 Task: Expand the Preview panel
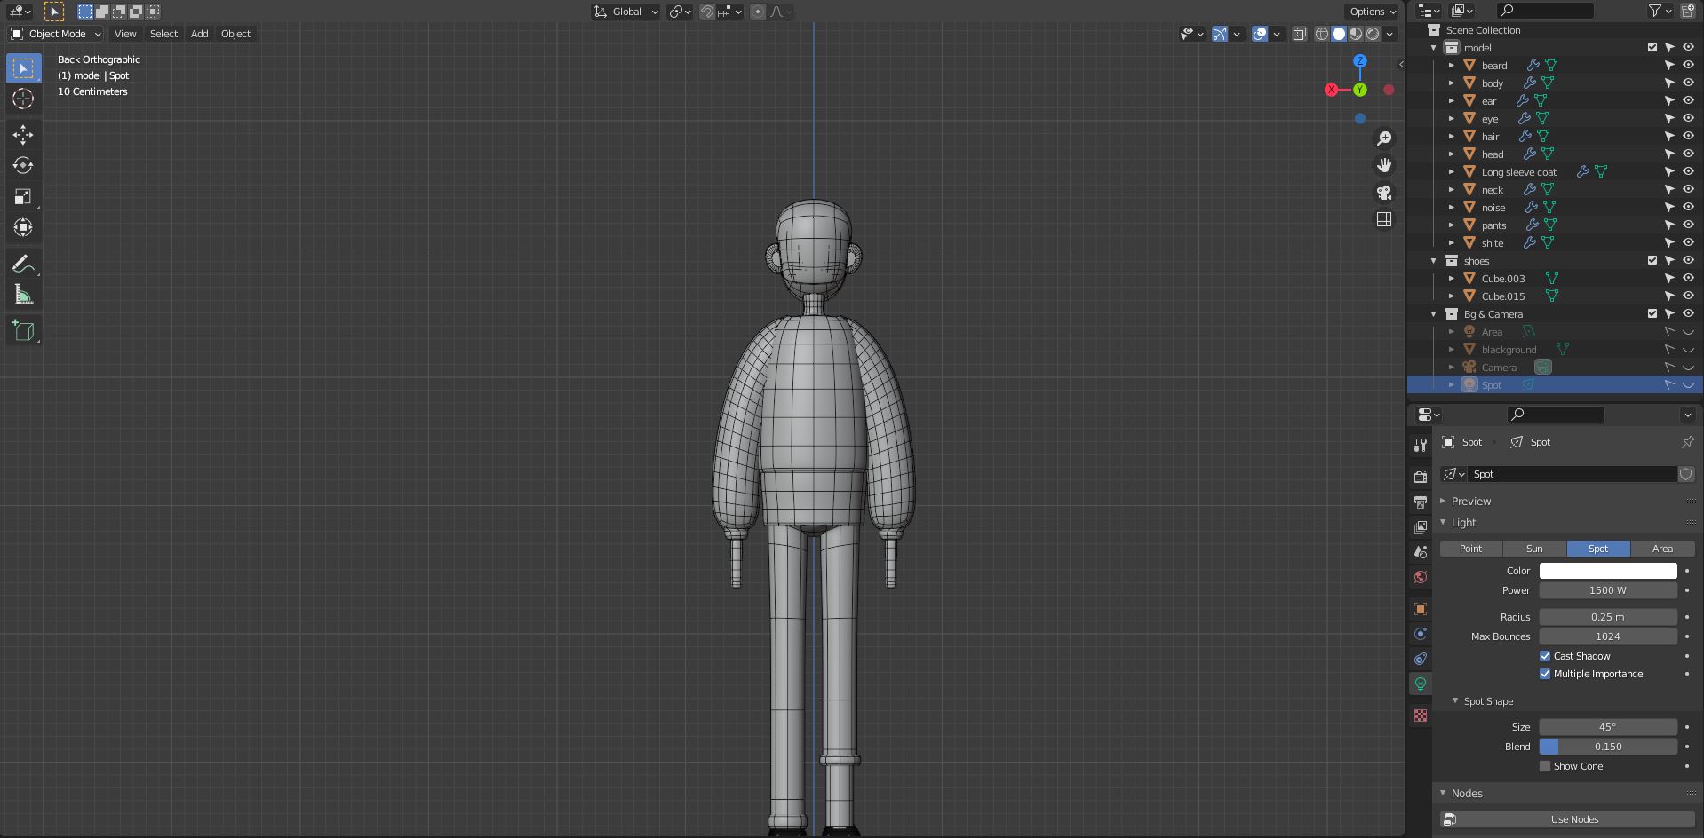coord(1471,502)
